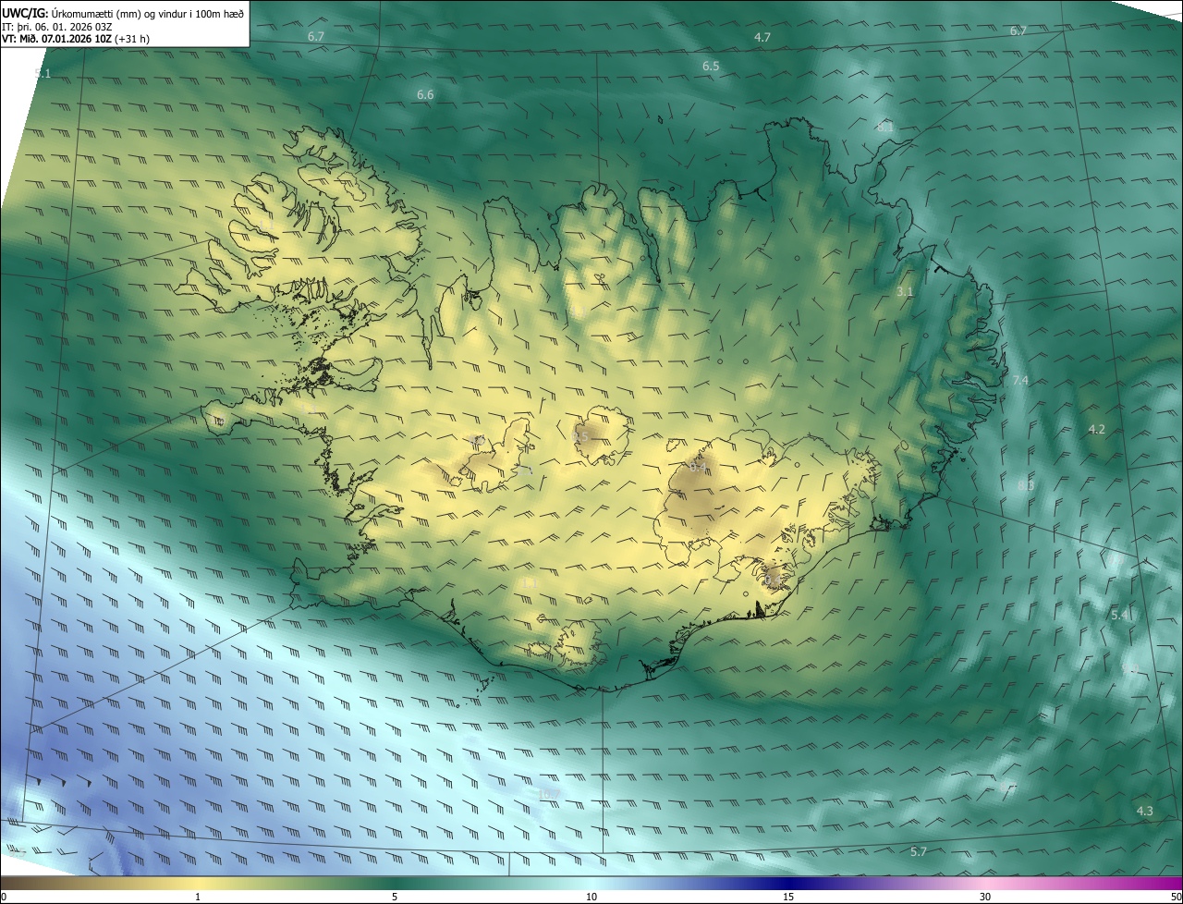Click the 6.6 value label on the map

[425, 94]
